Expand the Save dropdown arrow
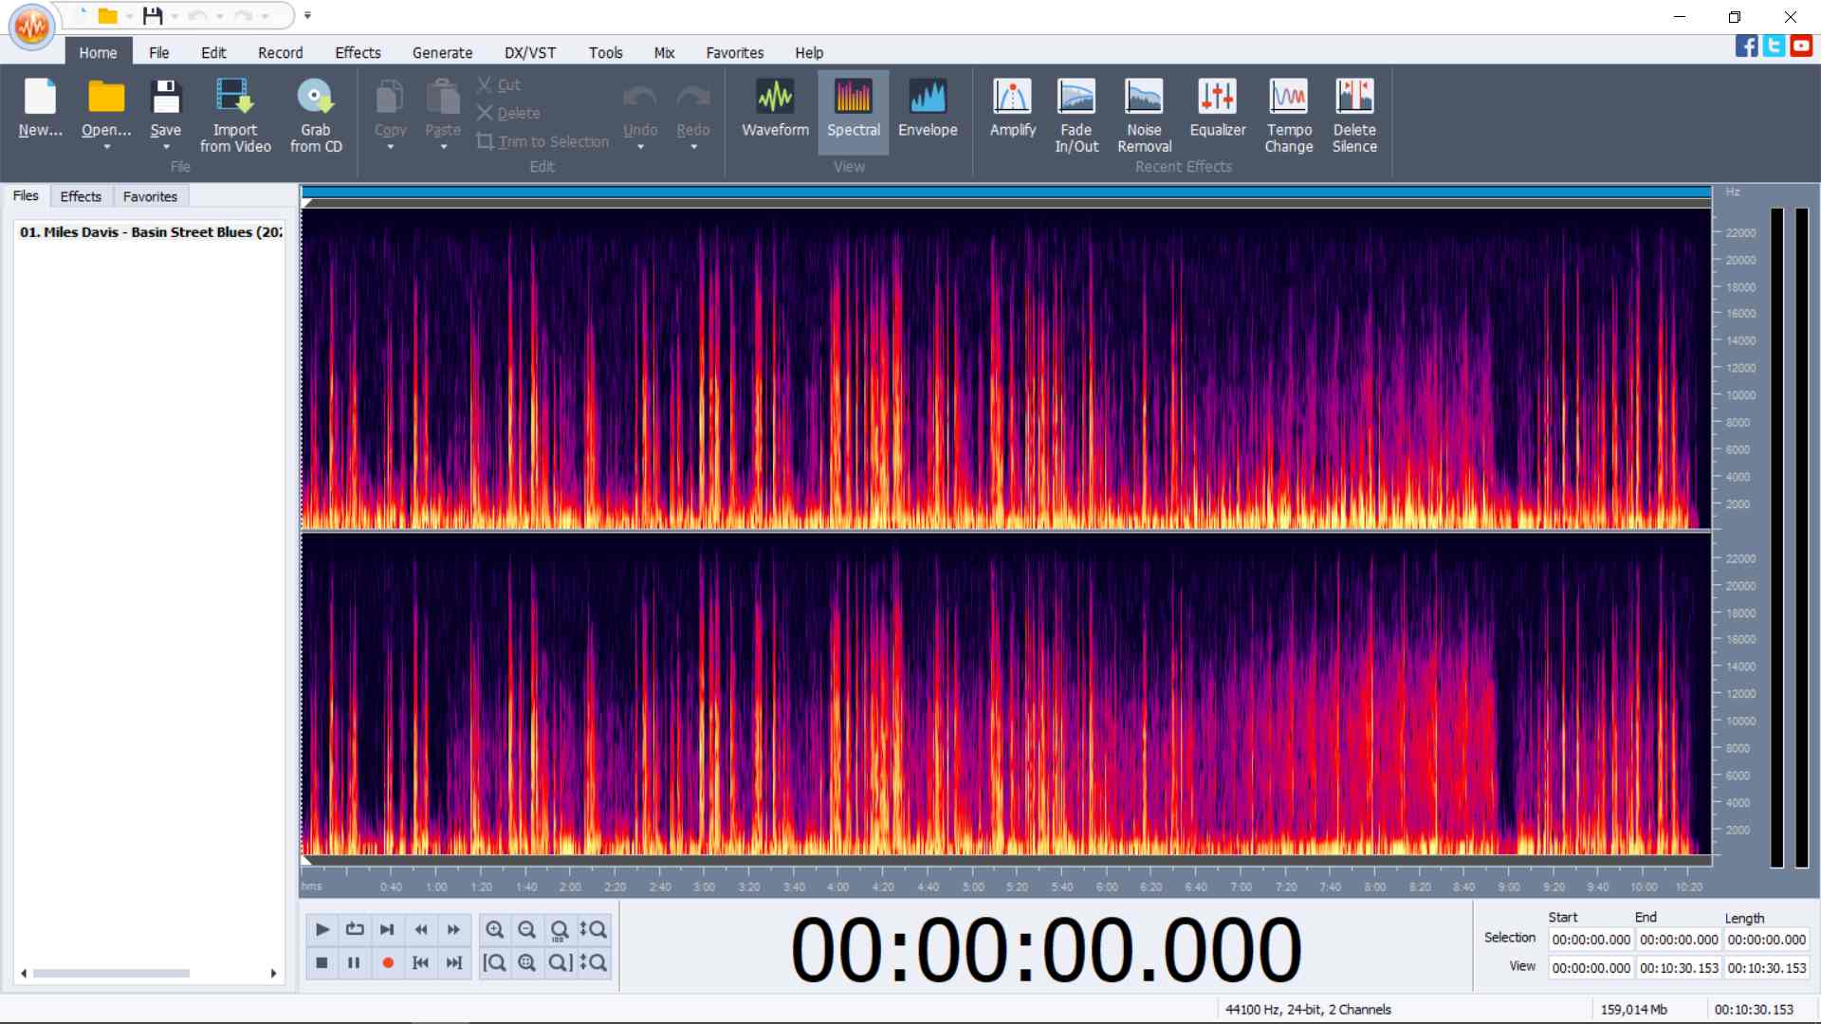The height and width of the screenshot is (1024, 1821). pos(166,148)
